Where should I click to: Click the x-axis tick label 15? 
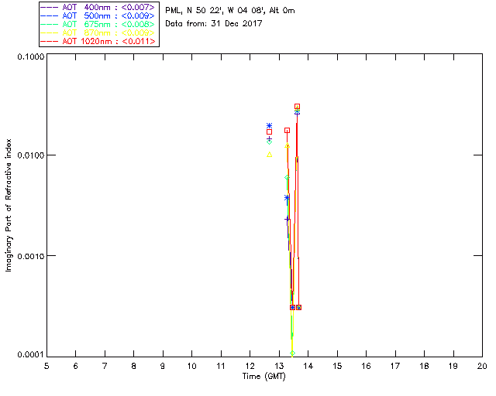(x=337, y=367)
